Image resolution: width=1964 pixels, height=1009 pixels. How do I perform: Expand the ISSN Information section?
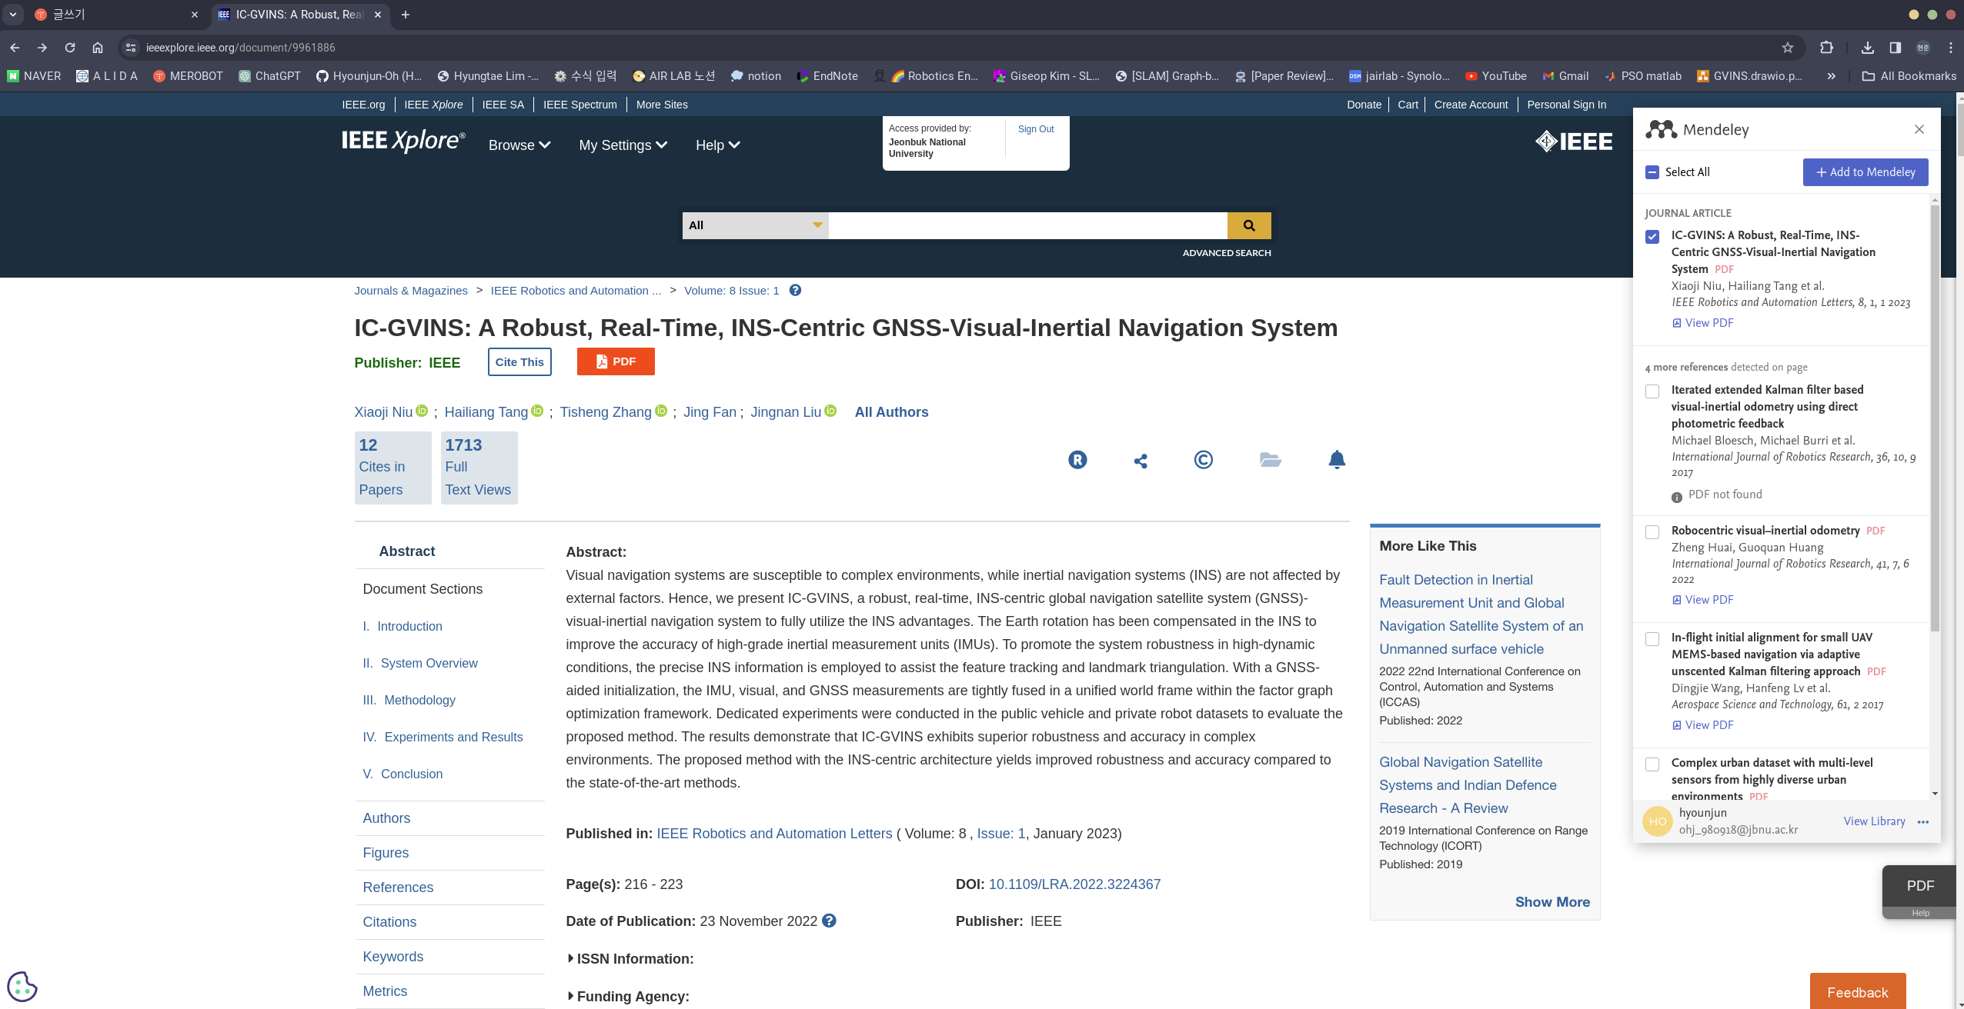[x=630, y=959]
